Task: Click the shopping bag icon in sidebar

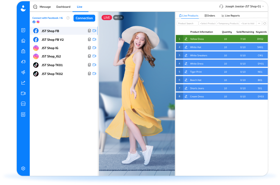Action: [23, 51]
